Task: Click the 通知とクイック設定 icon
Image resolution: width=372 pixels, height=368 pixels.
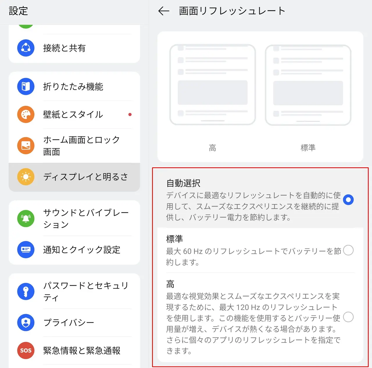Action: coord(26,249)
